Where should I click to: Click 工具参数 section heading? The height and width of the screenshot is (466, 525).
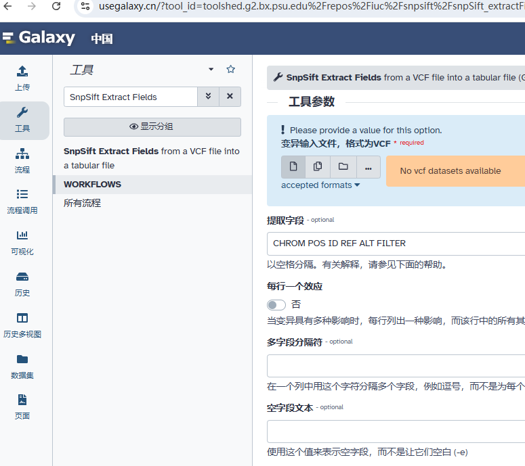312,101
